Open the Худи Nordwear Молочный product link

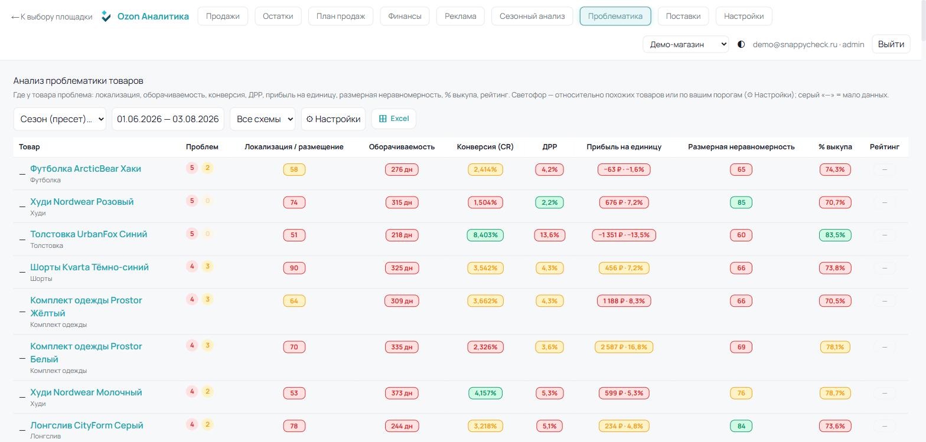86,392
